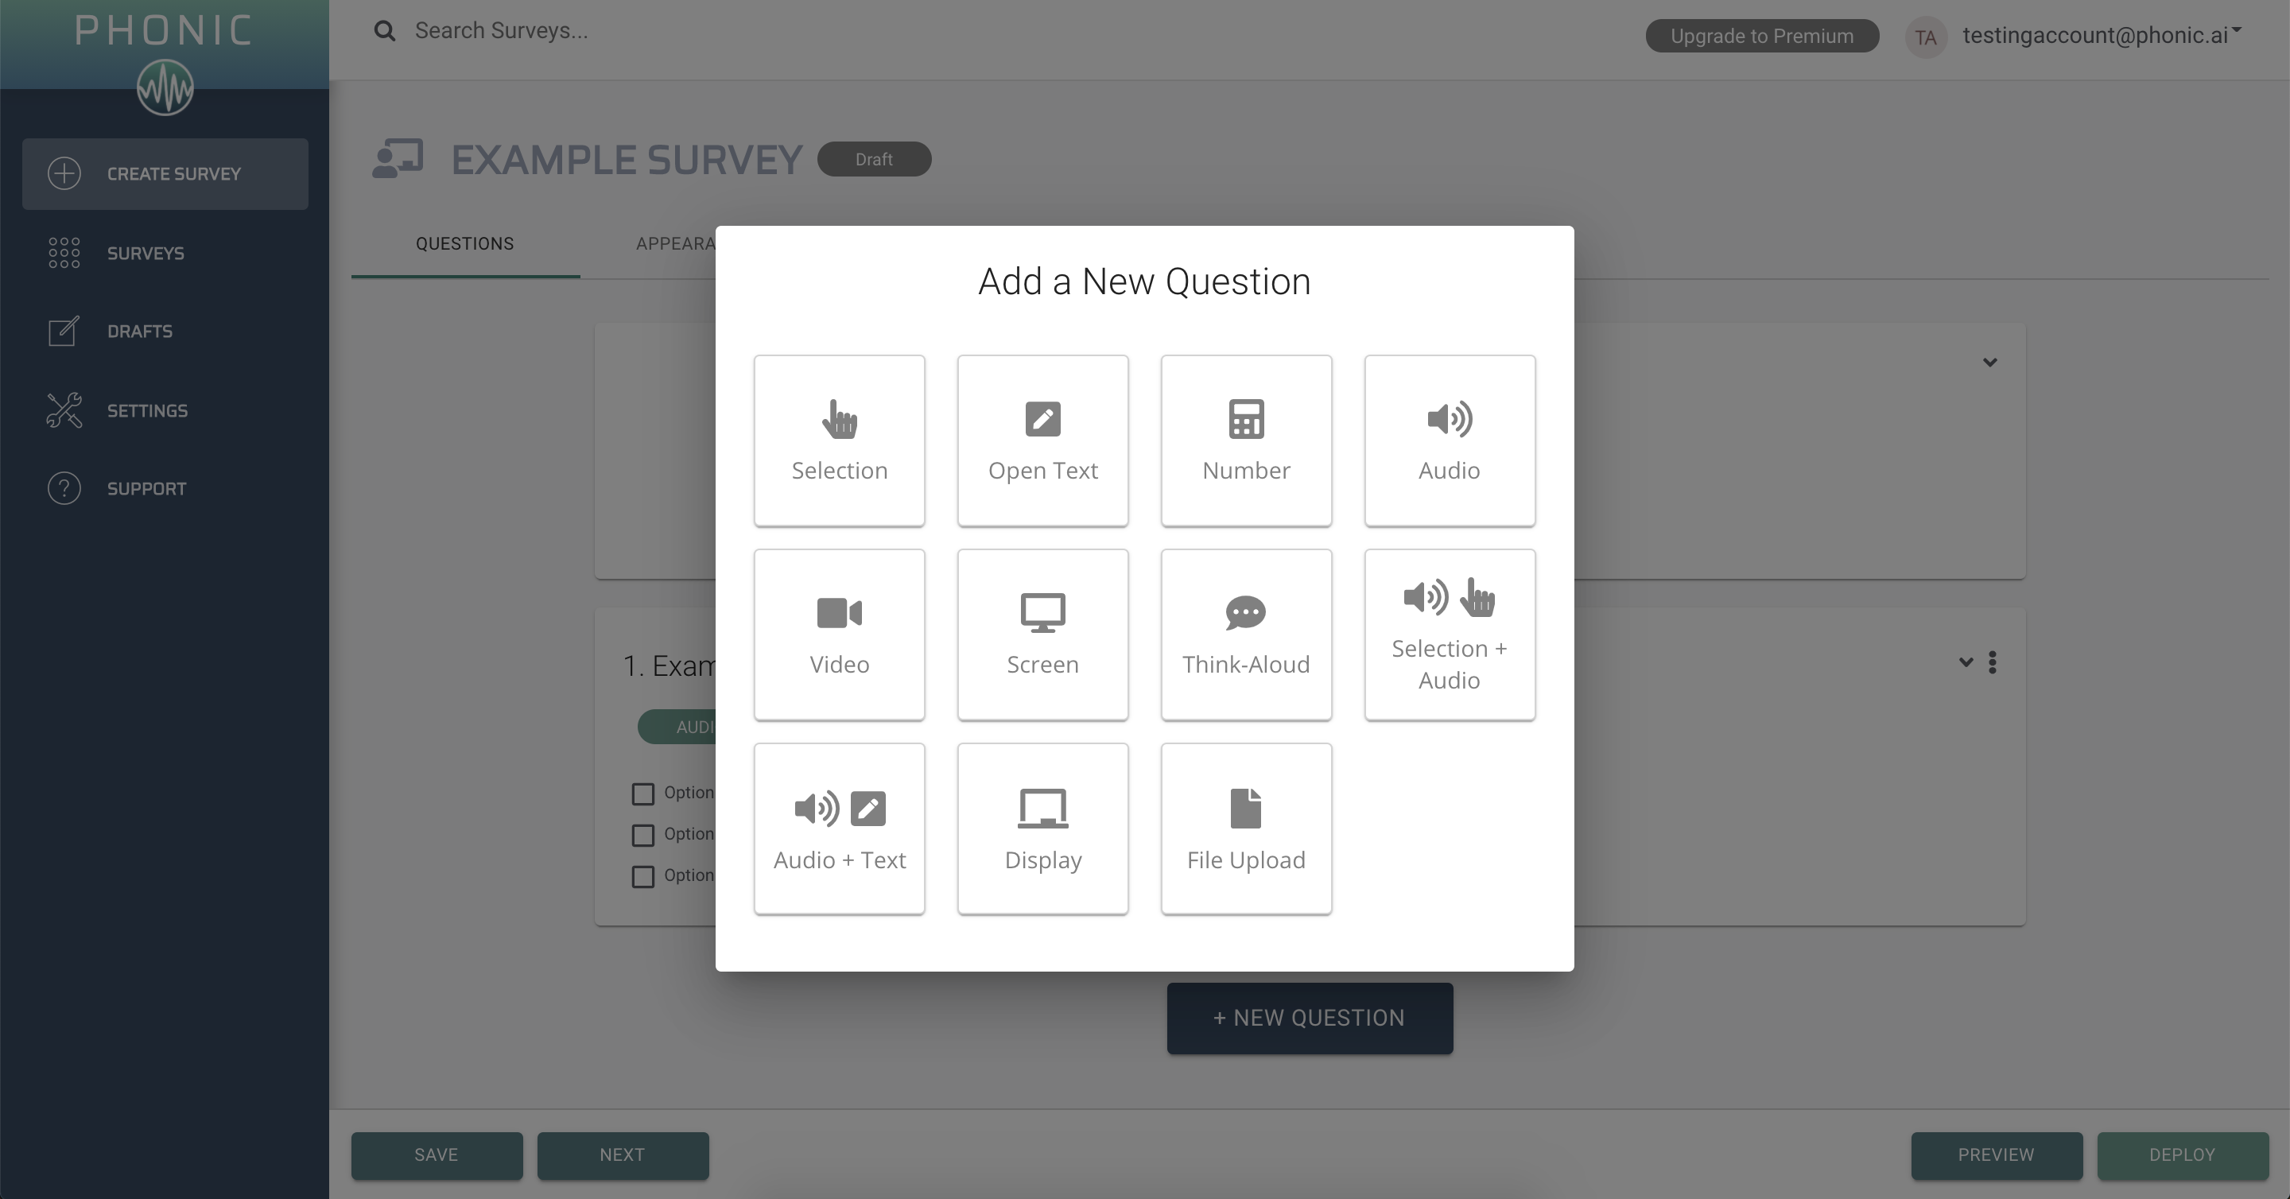Switch to the QUESTIONS tab

[464, 243]
